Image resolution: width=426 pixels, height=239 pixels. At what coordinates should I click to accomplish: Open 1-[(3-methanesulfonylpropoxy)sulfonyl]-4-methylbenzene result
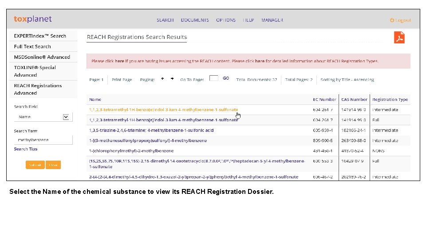tap(148, 141)
